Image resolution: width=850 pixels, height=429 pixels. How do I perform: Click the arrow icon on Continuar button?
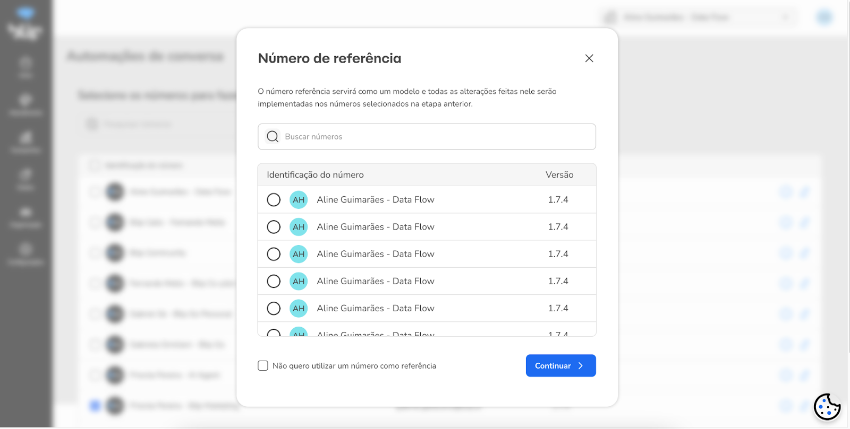[x=581, y=366]
